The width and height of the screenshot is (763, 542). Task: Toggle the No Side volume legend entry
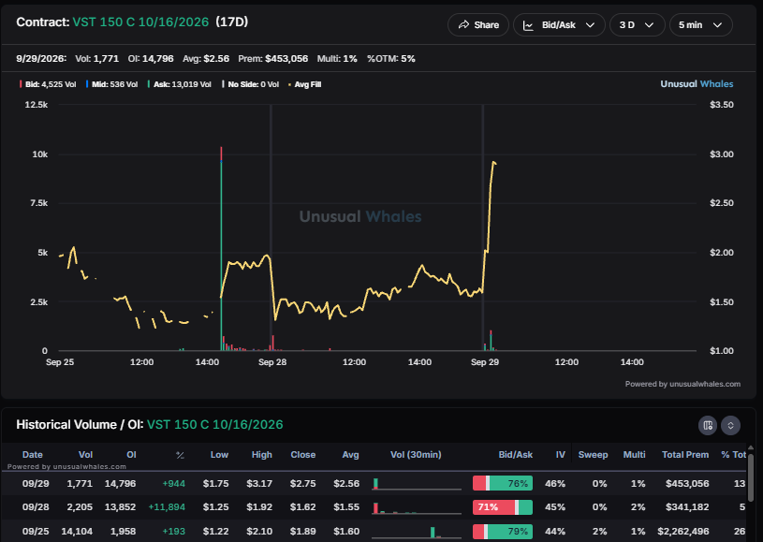click(x=250, y=84)
